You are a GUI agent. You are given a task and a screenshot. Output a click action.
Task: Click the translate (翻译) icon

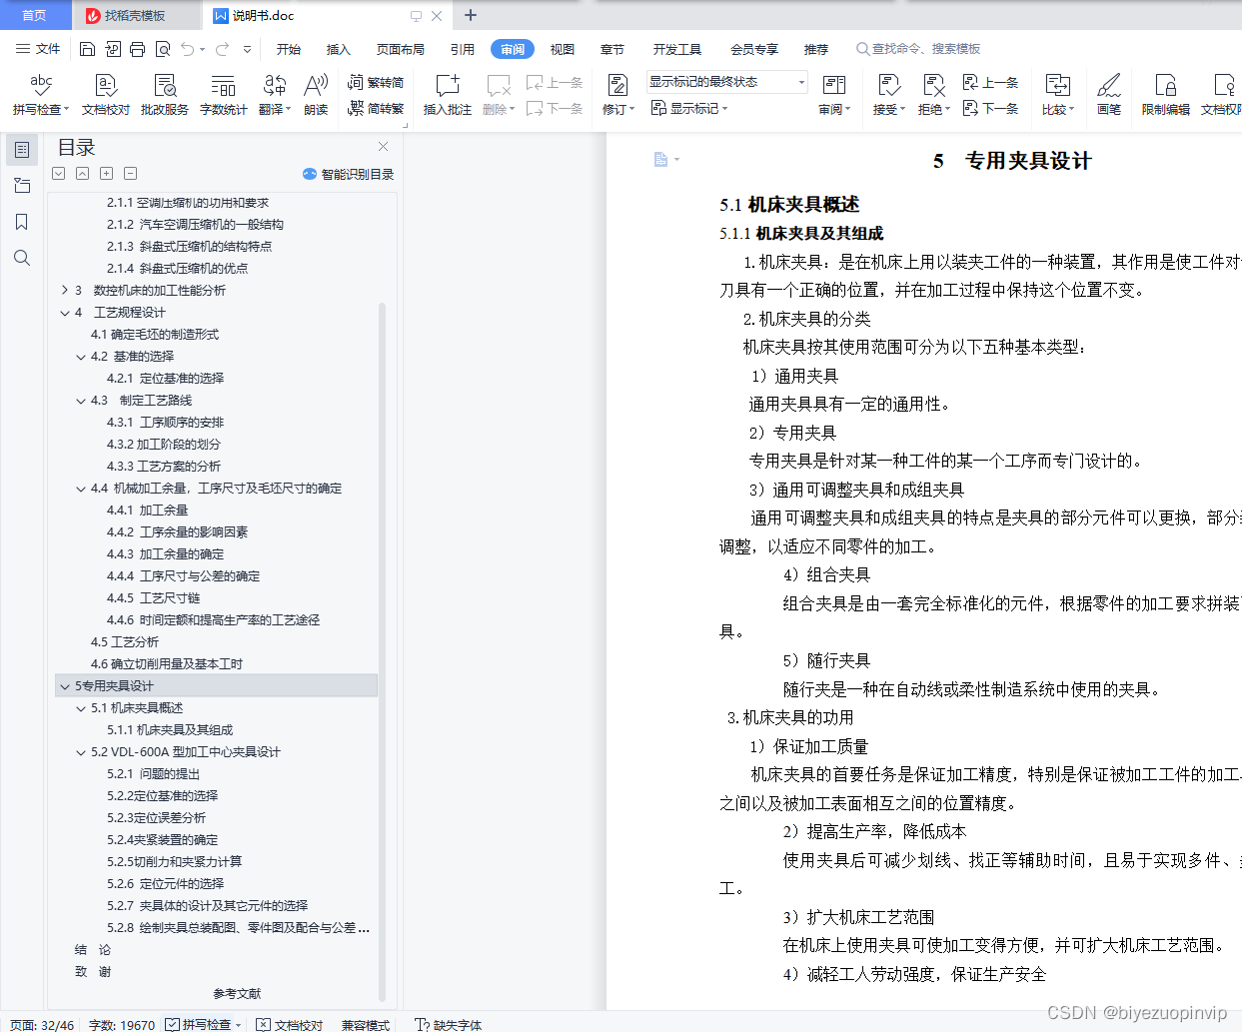[x=275, y=86]
